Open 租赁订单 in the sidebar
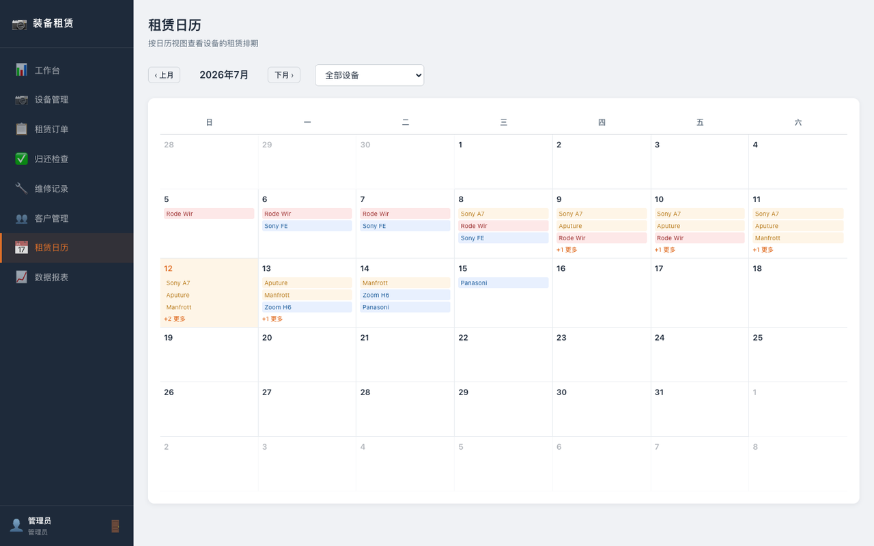 (x=67, y=129)
